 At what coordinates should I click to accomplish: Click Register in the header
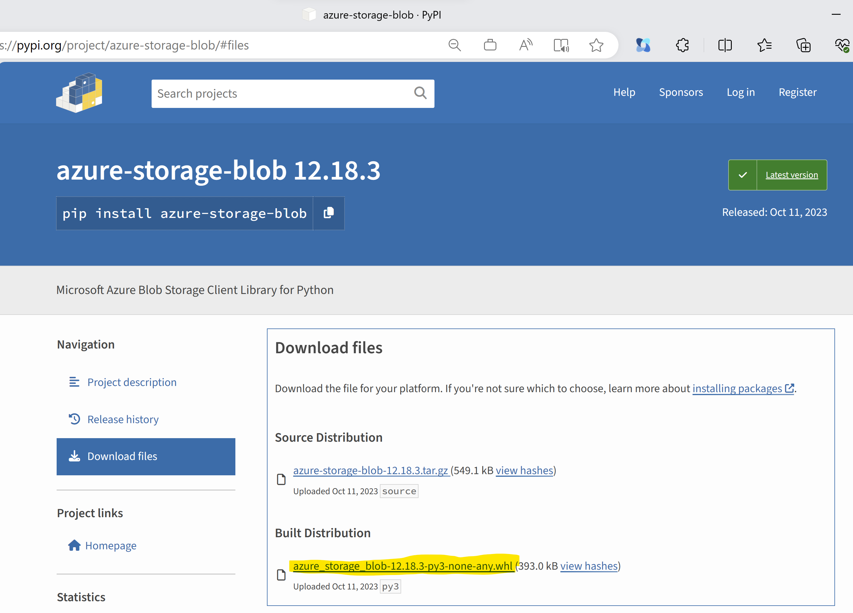[798, 92]
